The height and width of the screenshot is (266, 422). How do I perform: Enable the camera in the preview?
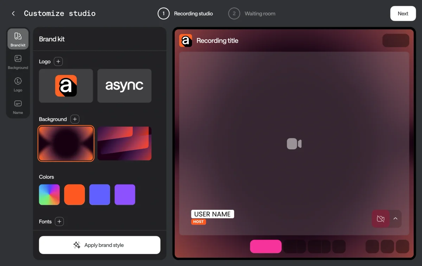[380, 219]
